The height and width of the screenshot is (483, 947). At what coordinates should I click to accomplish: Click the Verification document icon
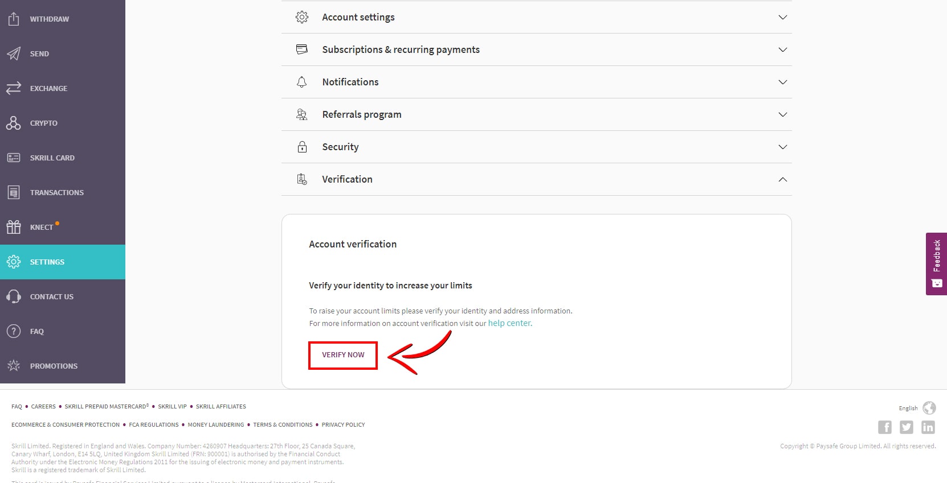(302, 179)
